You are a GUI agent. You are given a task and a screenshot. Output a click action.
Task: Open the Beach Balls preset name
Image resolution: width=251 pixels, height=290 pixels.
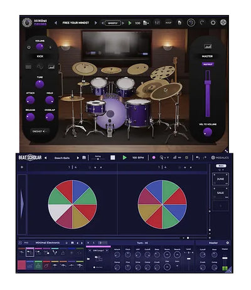[x=62, y=158]
